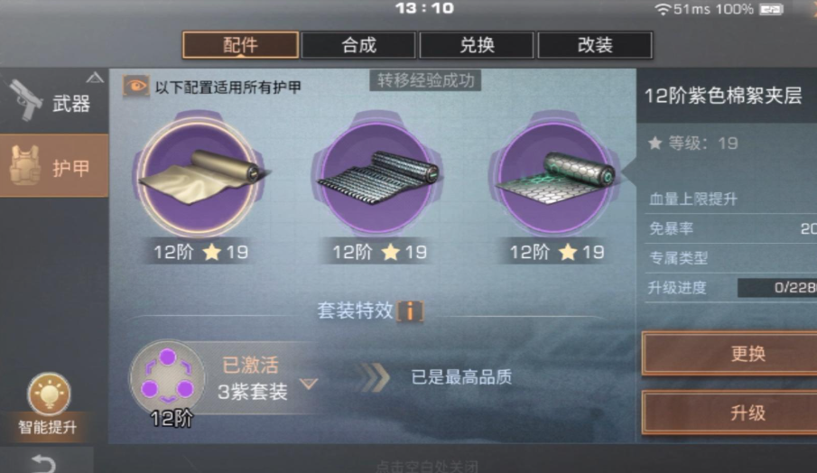
Task: Click the upgrade progress bar
Action: [777, 288]
